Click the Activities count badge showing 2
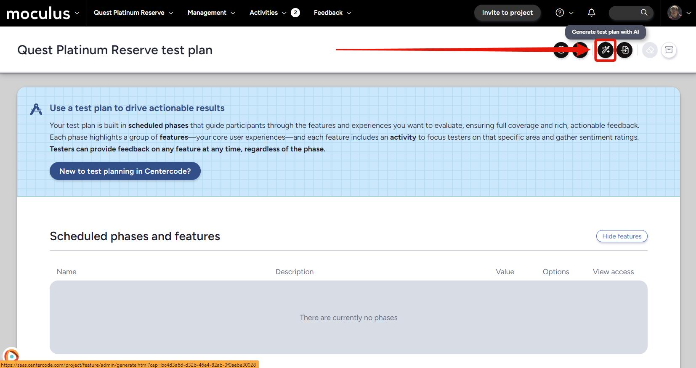The width and height of the screenshot is (696, 368). click(x=295, y=13)
